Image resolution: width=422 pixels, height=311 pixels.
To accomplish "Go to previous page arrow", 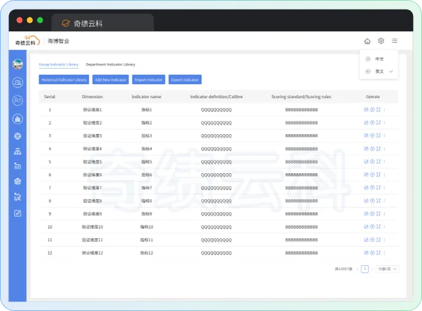I will (x=358, y=269).
